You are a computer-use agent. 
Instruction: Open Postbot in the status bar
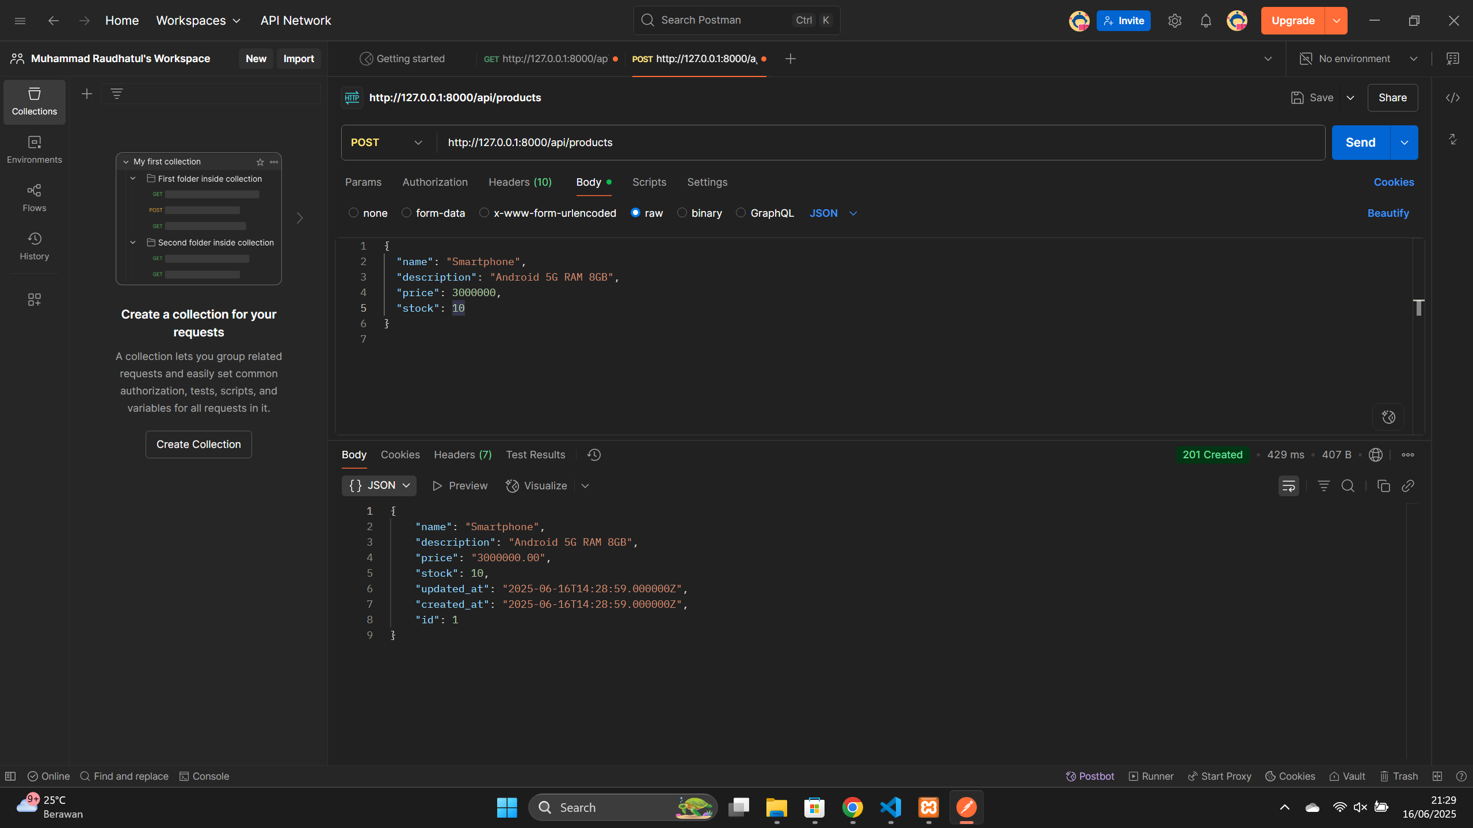point(1090,776)
